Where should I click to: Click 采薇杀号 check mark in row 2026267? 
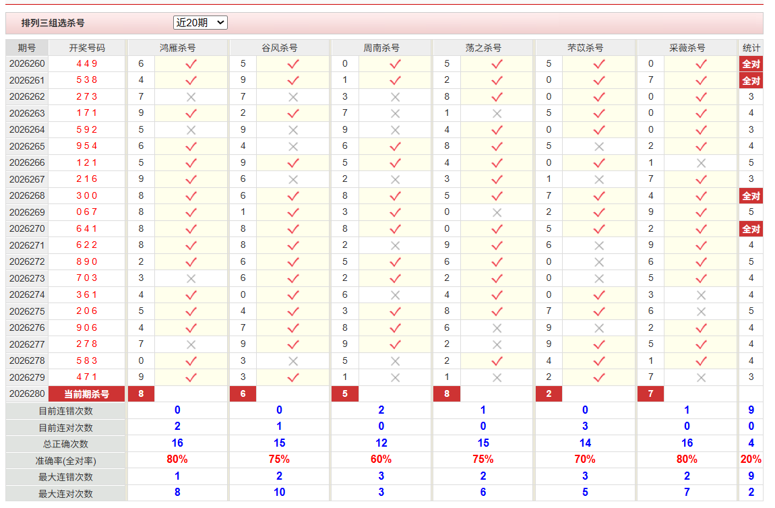coord(701,179)
